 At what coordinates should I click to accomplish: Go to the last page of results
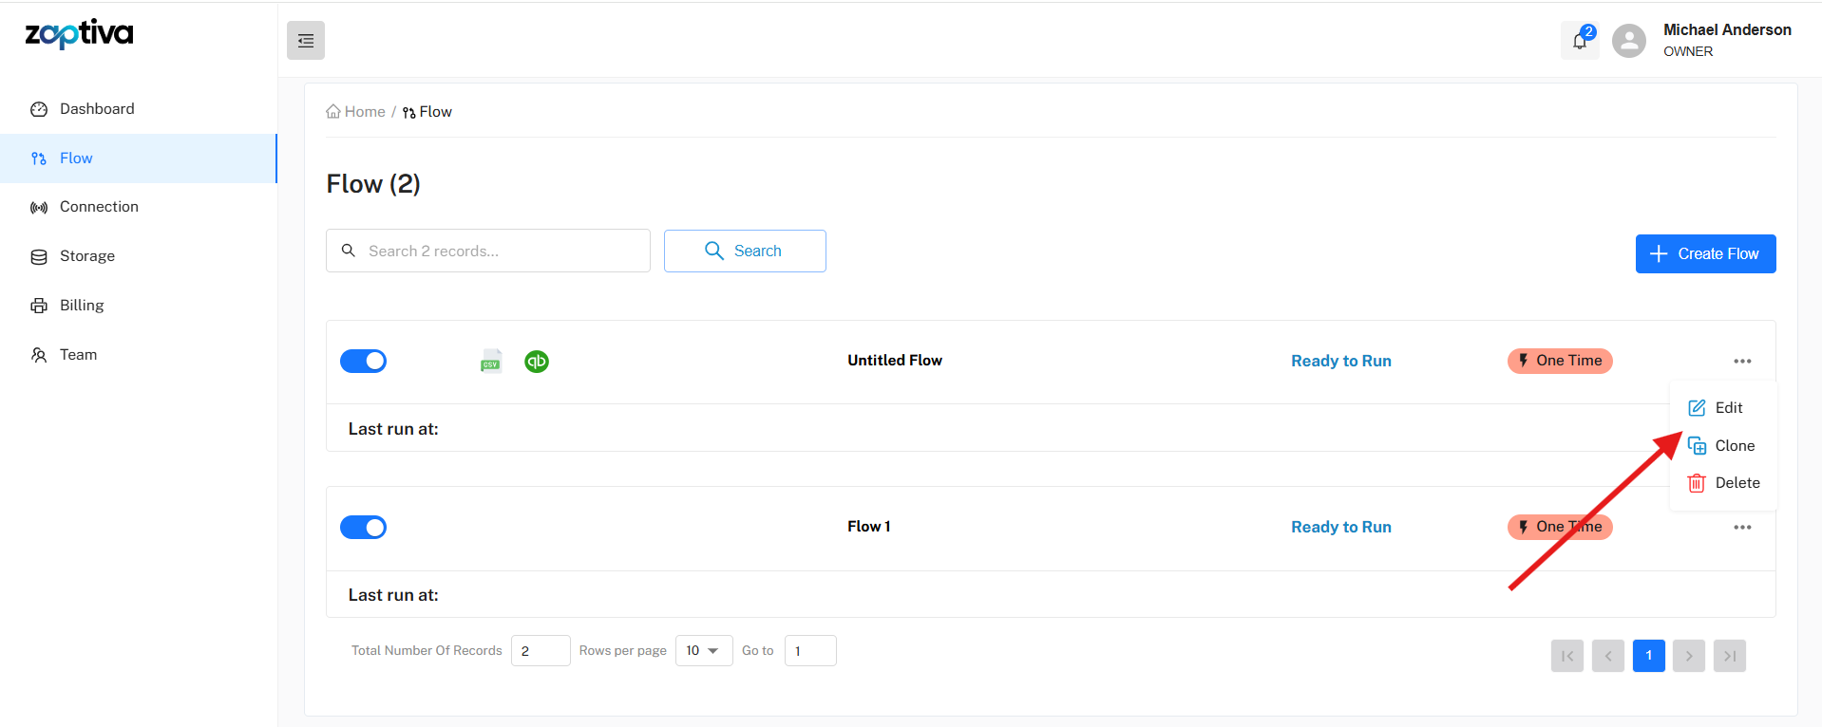(1729, 656)
